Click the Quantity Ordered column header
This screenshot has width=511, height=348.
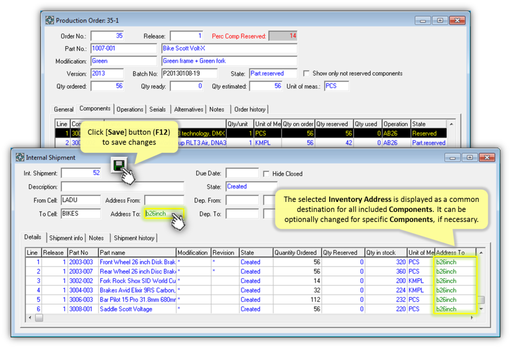click(296, 253)
